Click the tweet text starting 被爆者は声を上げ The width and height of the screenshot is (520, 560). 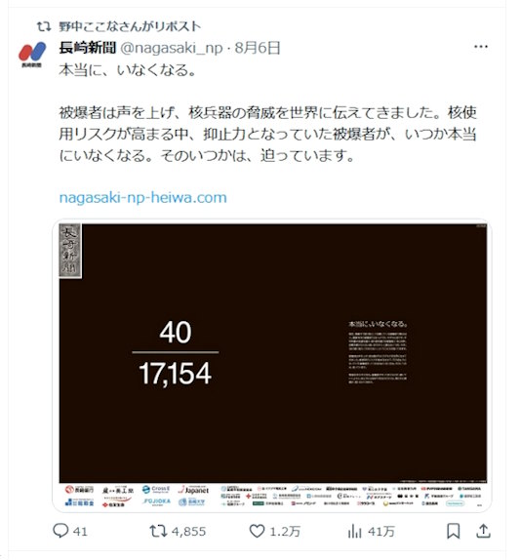[267, 135]
